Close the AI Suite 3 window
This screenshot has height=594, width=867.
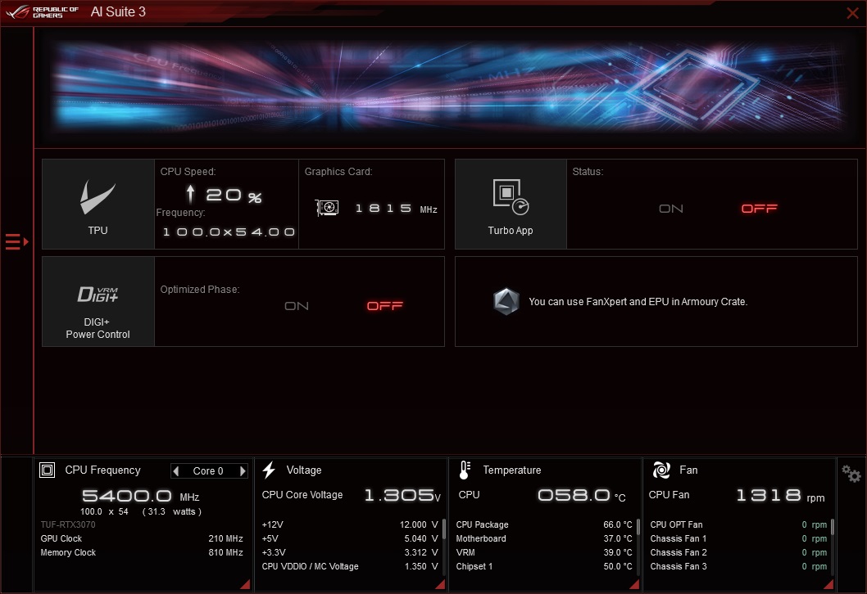coord(852,13)
